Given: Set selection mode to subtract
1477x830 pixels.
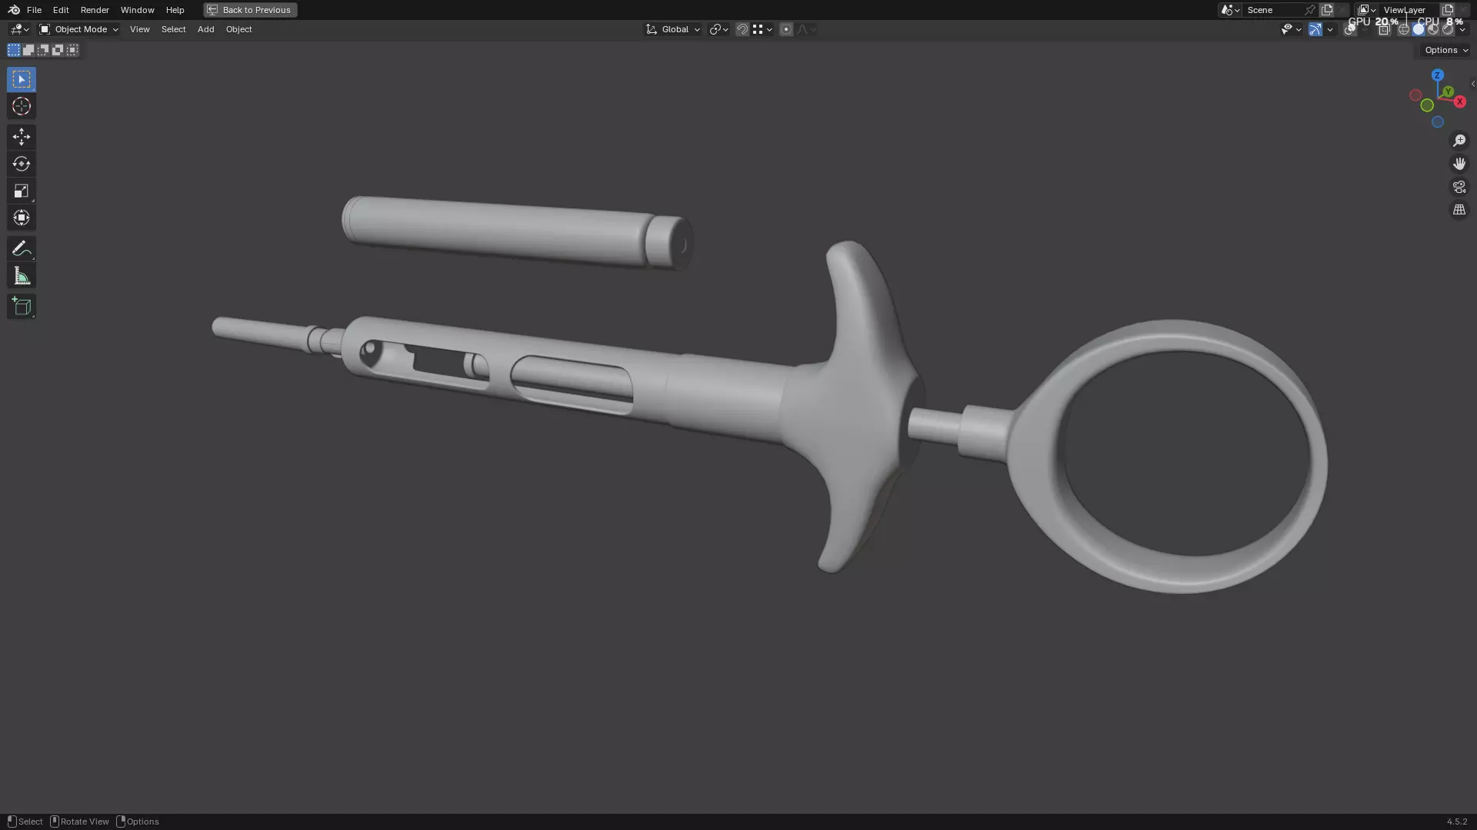Looking at the screenshot, I should pyautogui.click(x=43, y=50).
